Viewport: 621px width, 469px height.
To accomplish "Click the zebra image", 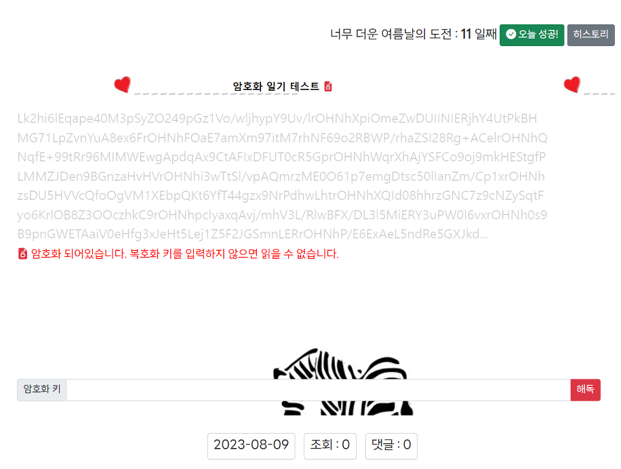I will click(x=343, y=382).
